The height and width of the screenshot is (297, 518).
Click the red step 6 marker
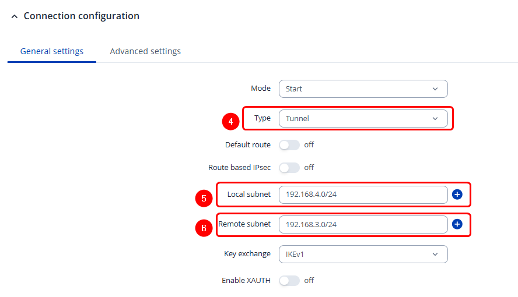[204, 228]
